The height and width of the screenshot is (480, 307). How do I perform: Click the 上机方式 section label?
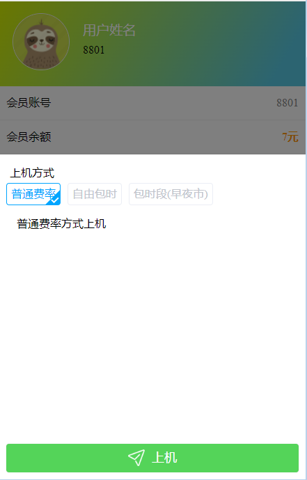click(32, 173)
